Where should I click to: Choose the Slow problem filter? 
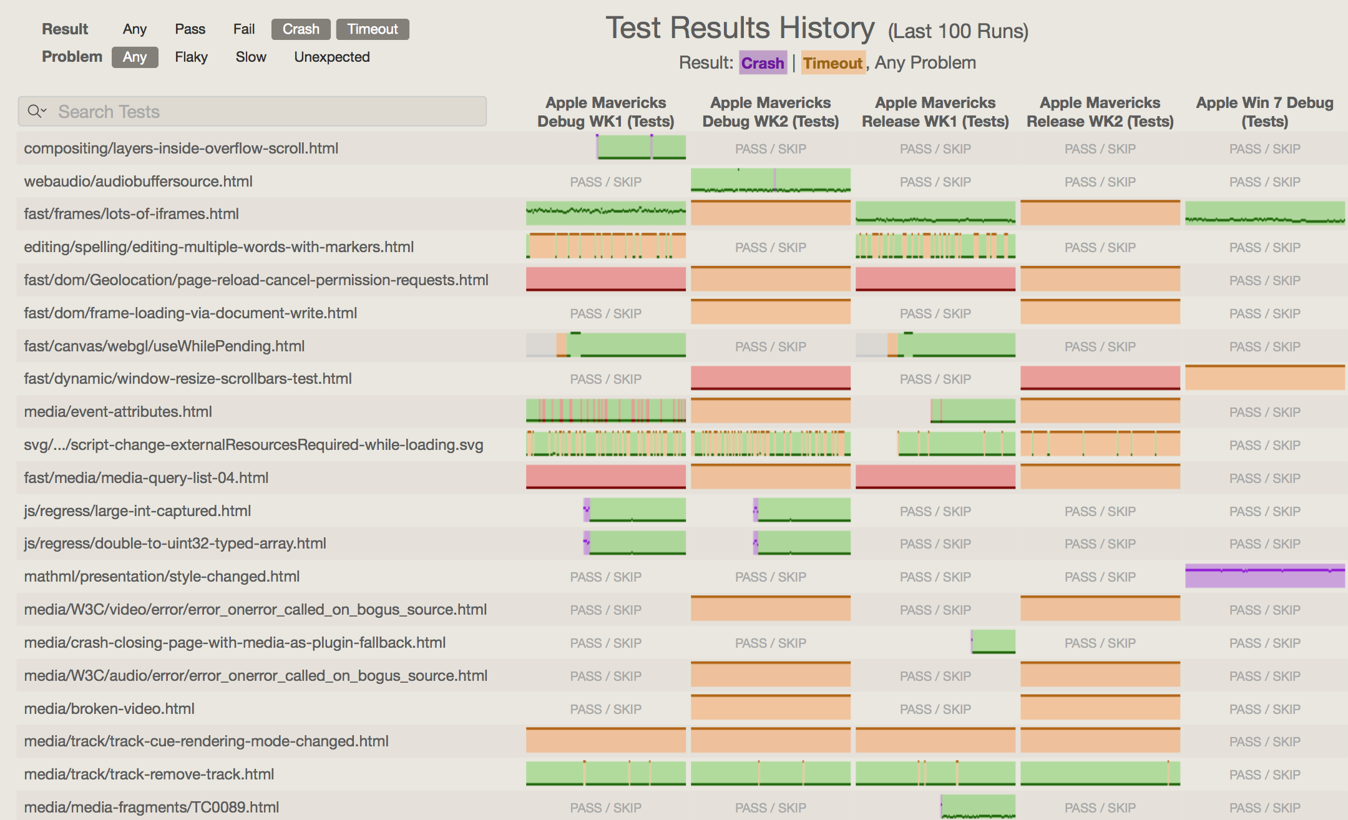click(251, 57)
